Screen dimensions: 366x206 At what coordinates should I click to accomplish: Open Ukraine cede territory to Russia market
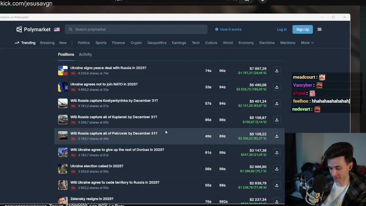click(115, 183)
